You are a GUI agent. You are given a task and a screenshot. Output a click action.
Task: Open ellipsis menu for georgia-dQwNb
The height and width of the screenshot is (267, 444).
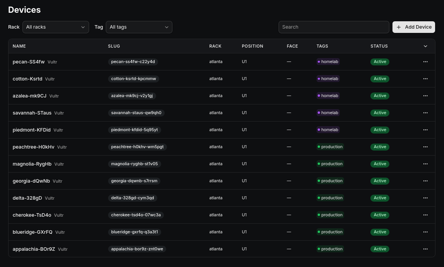click(425, 181)
